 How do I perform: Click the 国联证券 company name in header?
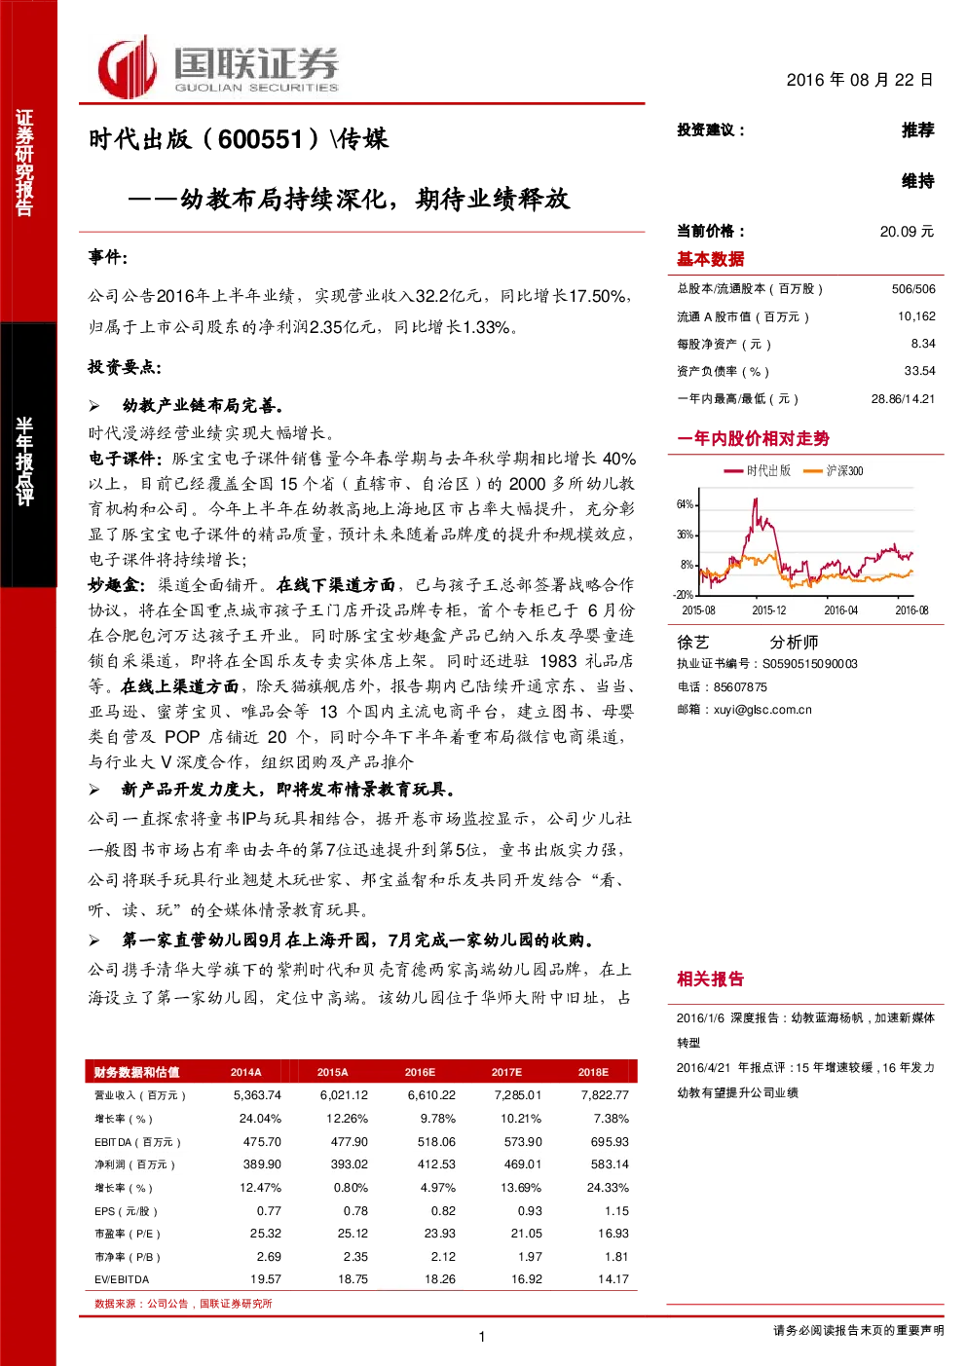(x=257, y=62)
